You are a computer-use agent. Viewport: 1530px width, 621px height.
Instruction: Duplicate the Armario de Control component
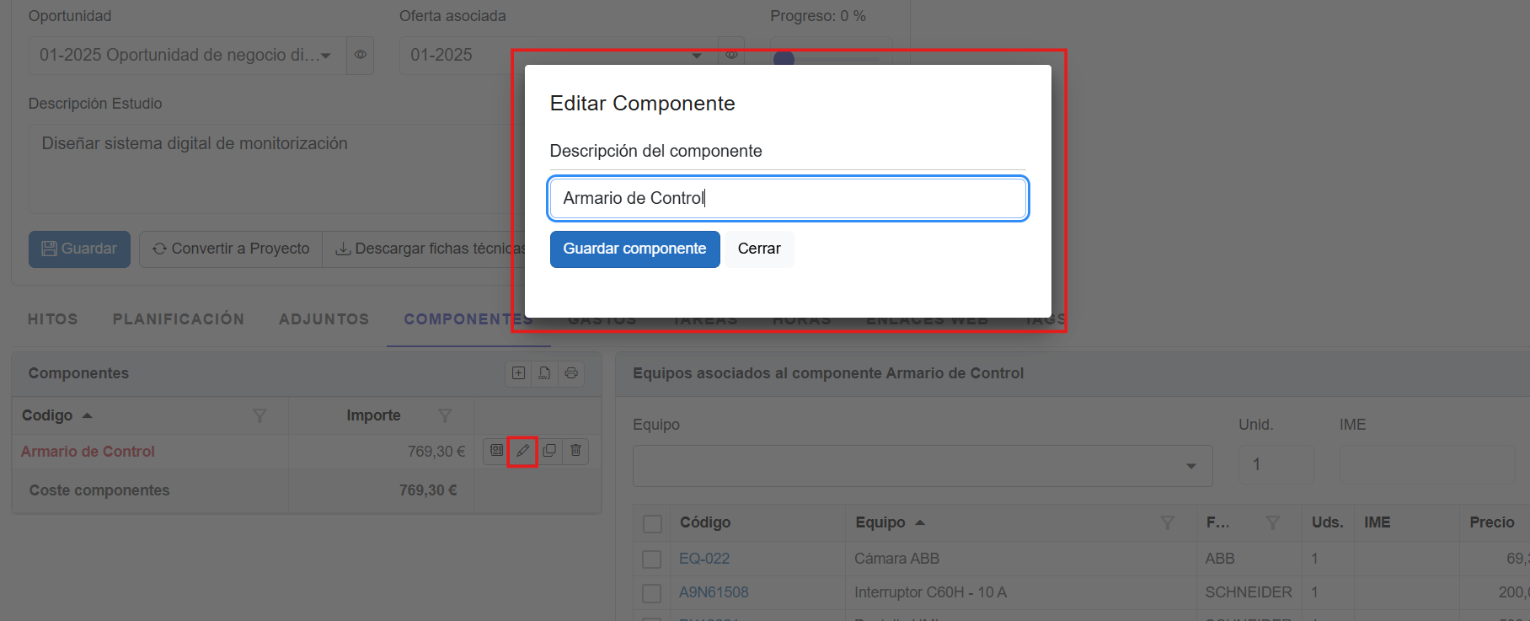click(x=549, y=451)
